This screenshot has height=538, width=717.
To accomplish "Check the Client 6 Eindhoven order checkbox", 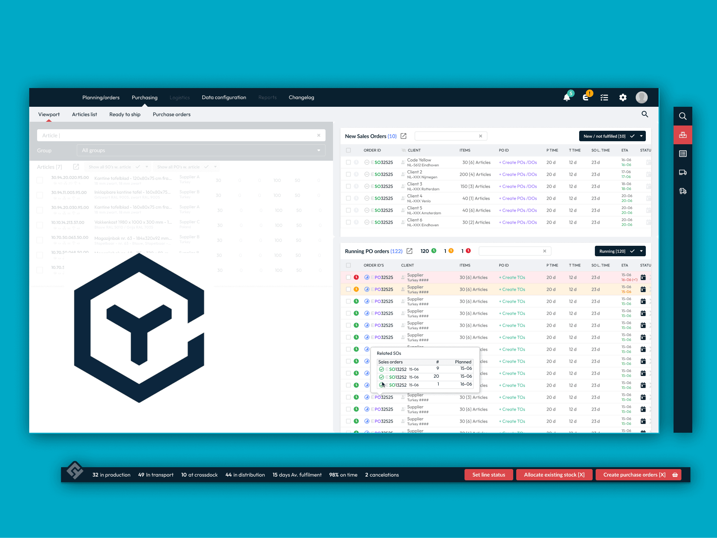I will tap(348, 222).
